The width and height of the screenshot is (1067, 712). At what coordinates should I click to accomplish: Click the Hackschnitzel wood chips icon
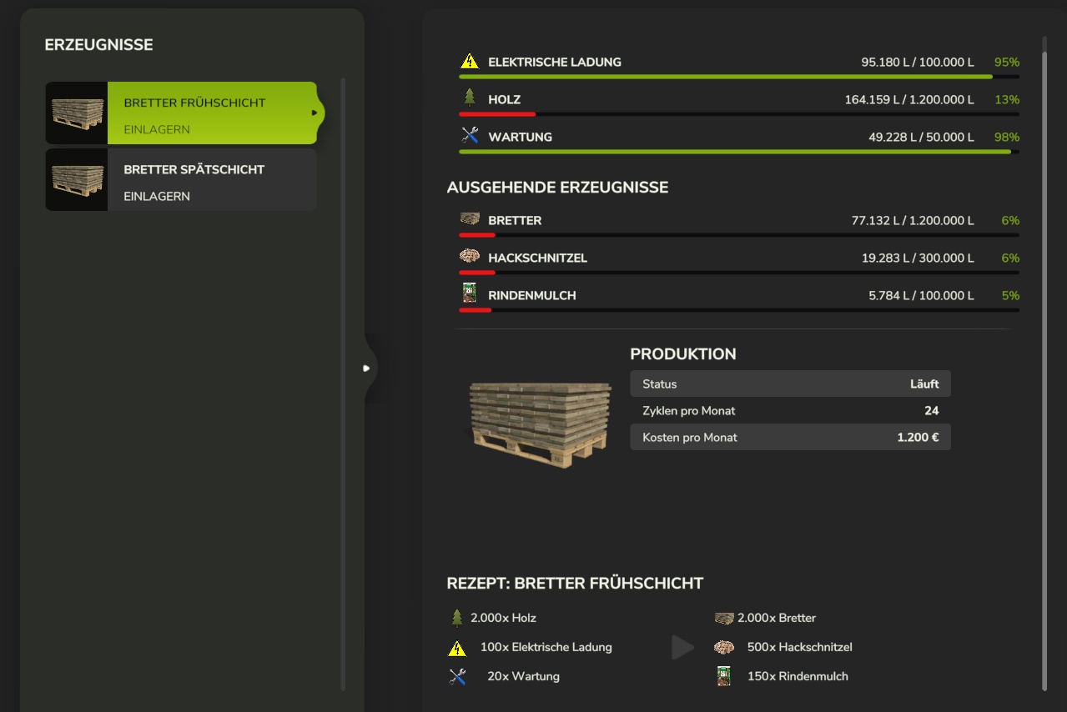point(470,257)
